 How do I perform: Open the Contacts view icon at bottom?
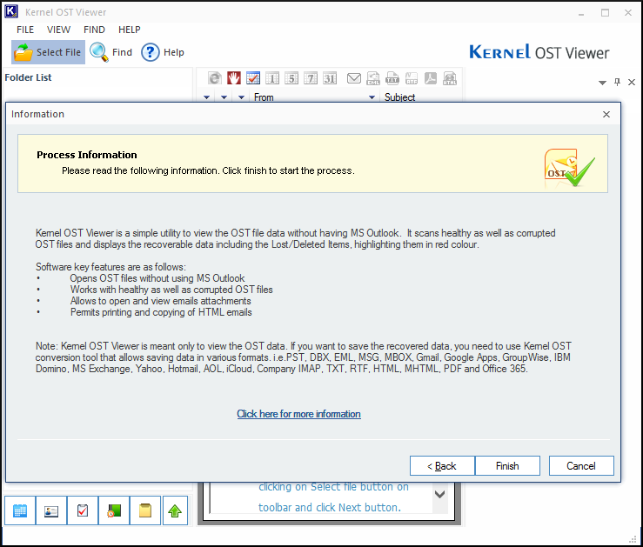coord(51,510)
